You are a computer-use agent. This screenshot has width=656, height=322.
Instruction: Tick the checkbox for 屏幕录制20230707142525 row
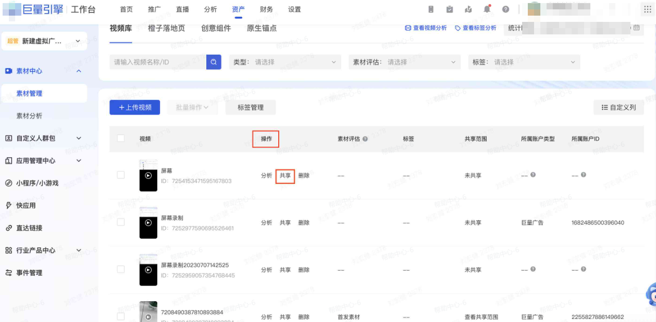(x=121, y=269)
